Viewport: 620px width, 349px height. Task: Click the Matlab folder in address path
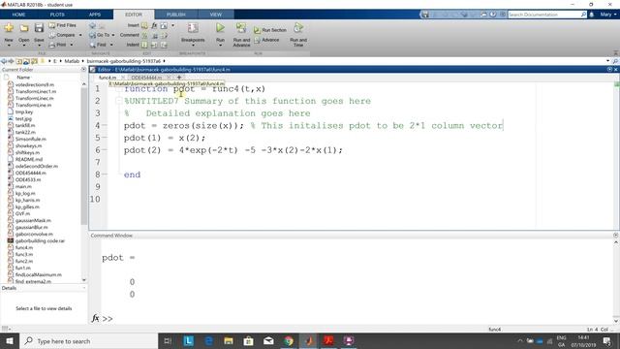(72, 61)
